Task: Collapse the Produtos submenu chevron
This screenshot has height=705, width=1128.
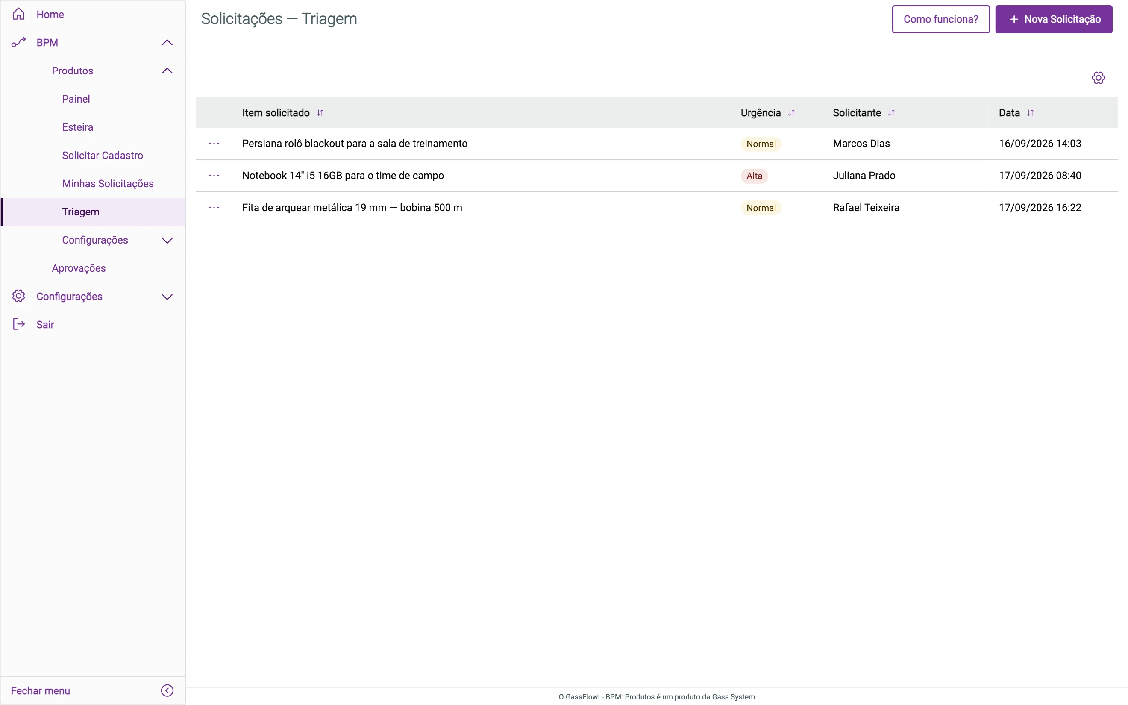Action: (x=167, y=71)
